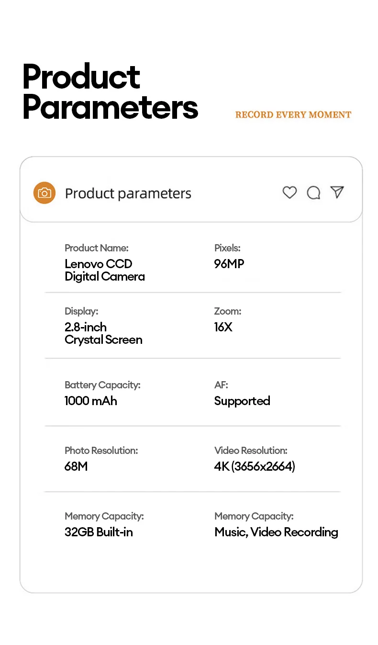This screenshot has height=645, width=378.
Task: Click the Product parameters header text
Action: pos(128,193)
